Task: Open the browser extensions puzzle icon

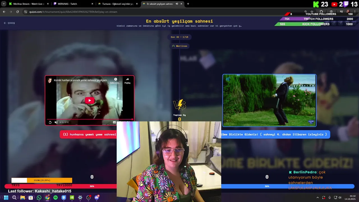Action: [321, 12]
